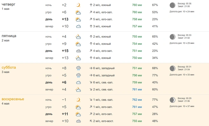The height and width of the screenshot is (126, 209).
Task: Open the «суббота» day heading
Action: [9, 68]
